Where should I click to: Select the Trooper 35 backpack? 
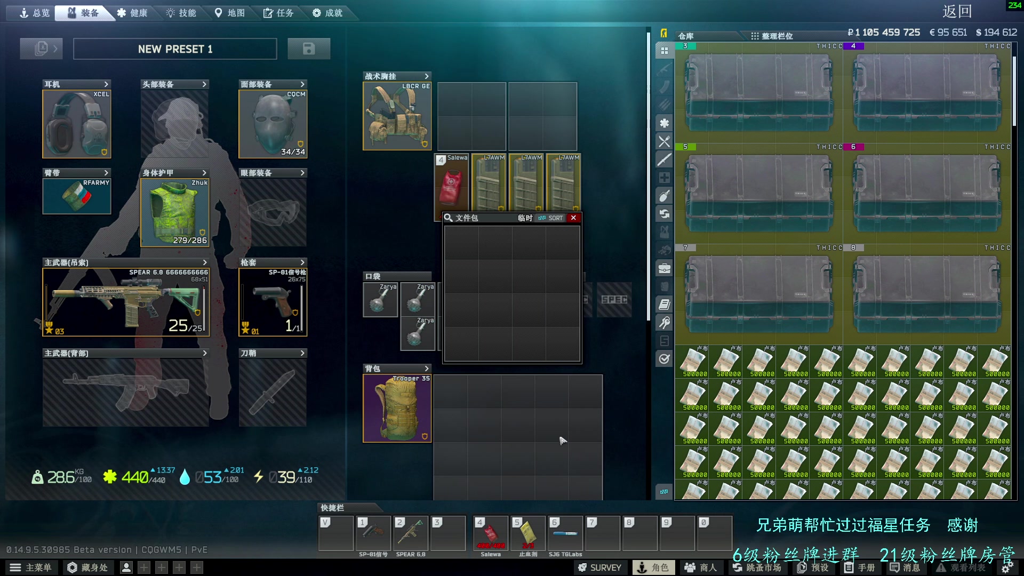(397, 408)
